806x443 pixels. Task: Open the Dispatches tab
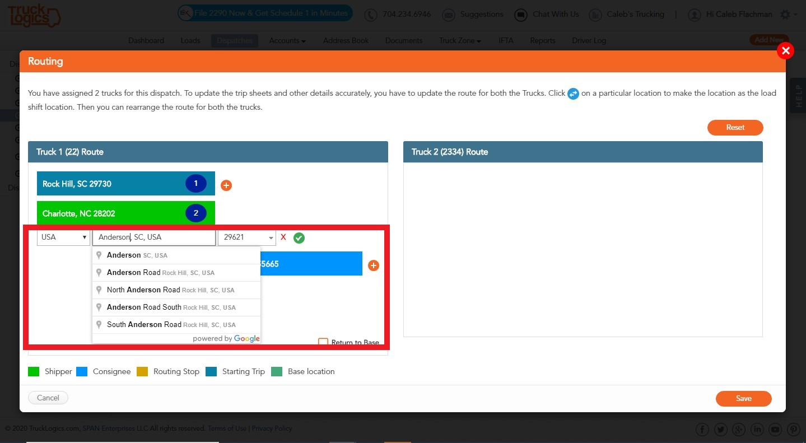pos(235,40)
